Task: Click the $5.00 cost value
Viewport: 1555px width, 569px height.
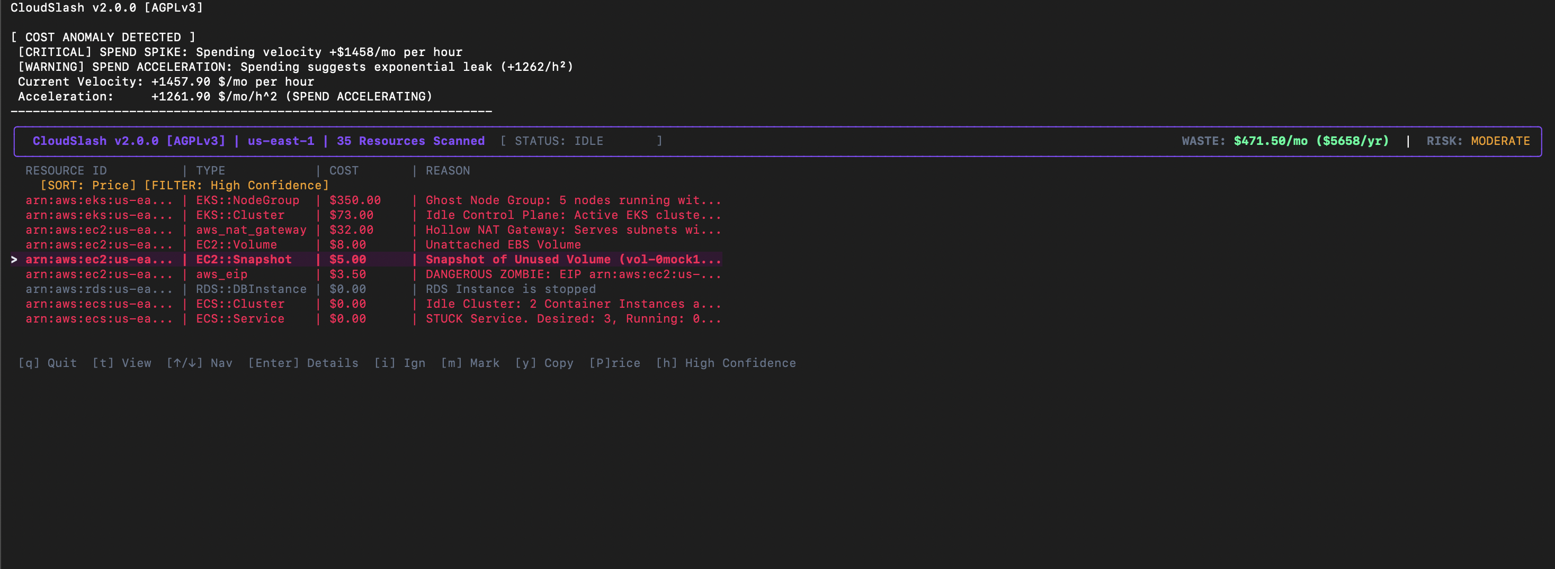Action: (x=347, y=260)
